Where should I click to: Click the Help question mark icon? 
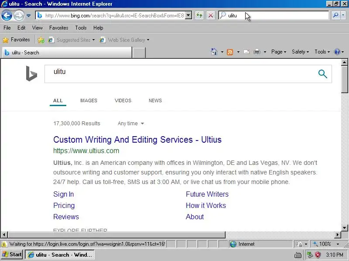click(337, 52)
